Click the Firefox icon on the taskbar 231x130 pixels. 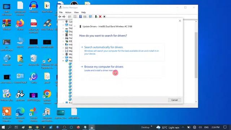tap(78, 127)
